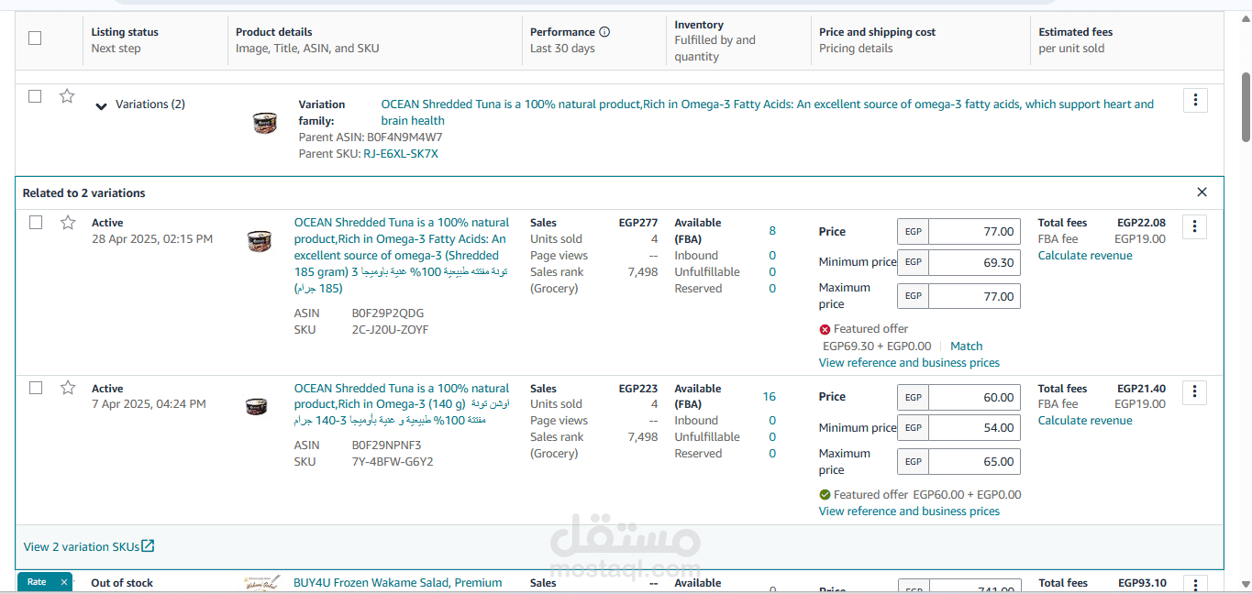Open parent tuna product thumbnail

pos(265,123)
